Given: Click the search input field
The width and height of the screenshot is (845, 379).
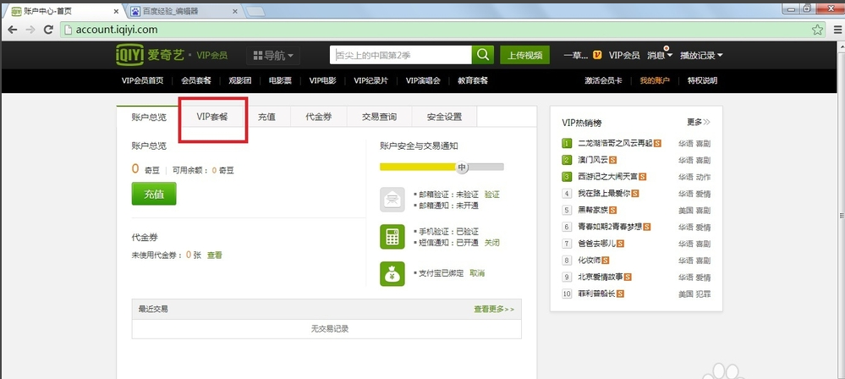Looking at the screenshot, I should [401, 55].
